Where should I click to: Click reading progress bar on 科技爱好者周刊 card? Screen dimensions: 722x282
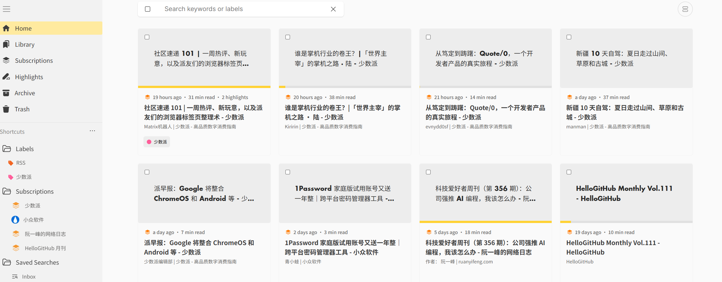[485, 222]
